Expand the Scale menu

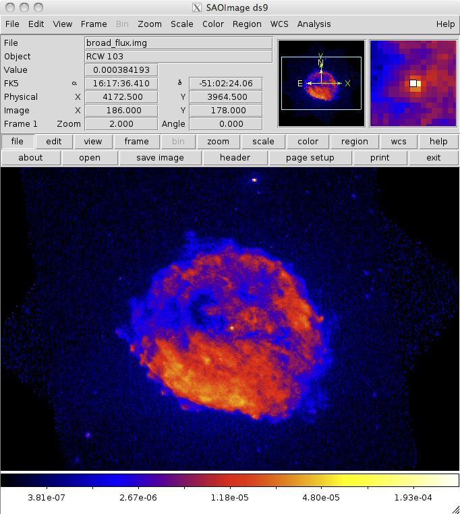coord(181,24)
